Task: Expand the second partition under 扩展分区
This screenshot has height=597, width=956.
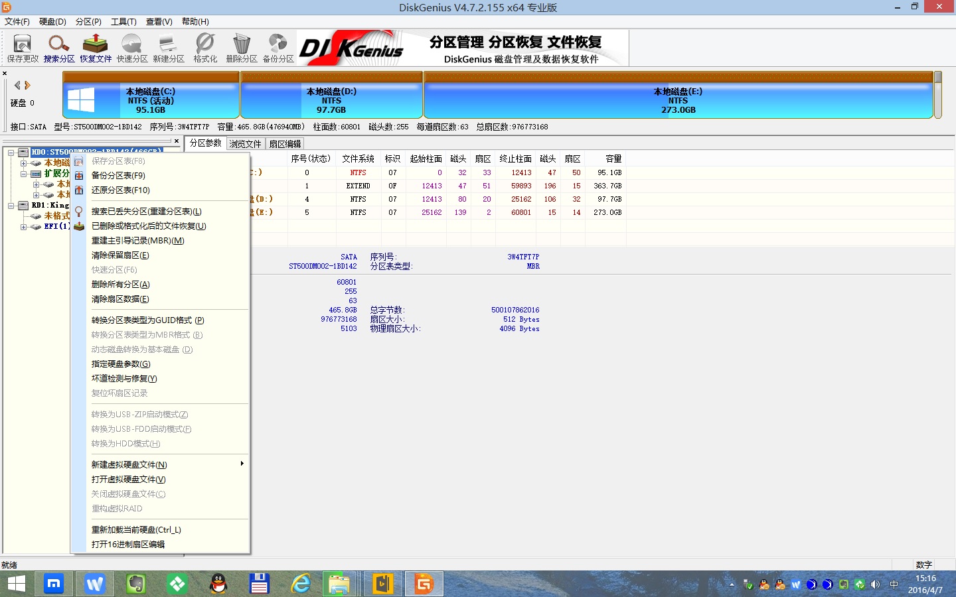Action: pos(36,195)
